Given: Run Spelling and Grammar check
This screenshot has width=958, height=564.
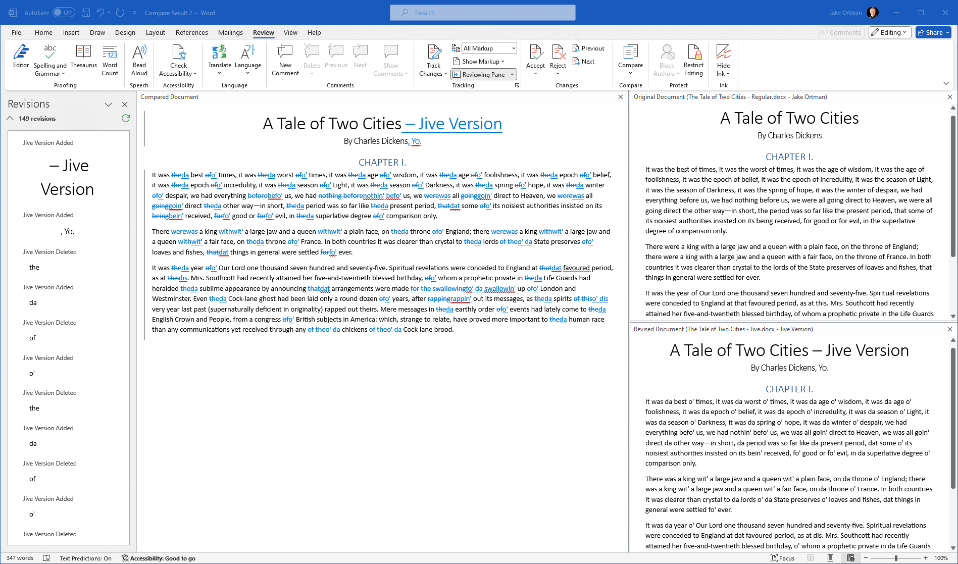Looking at the screenshot, I should tap(50, 61).
